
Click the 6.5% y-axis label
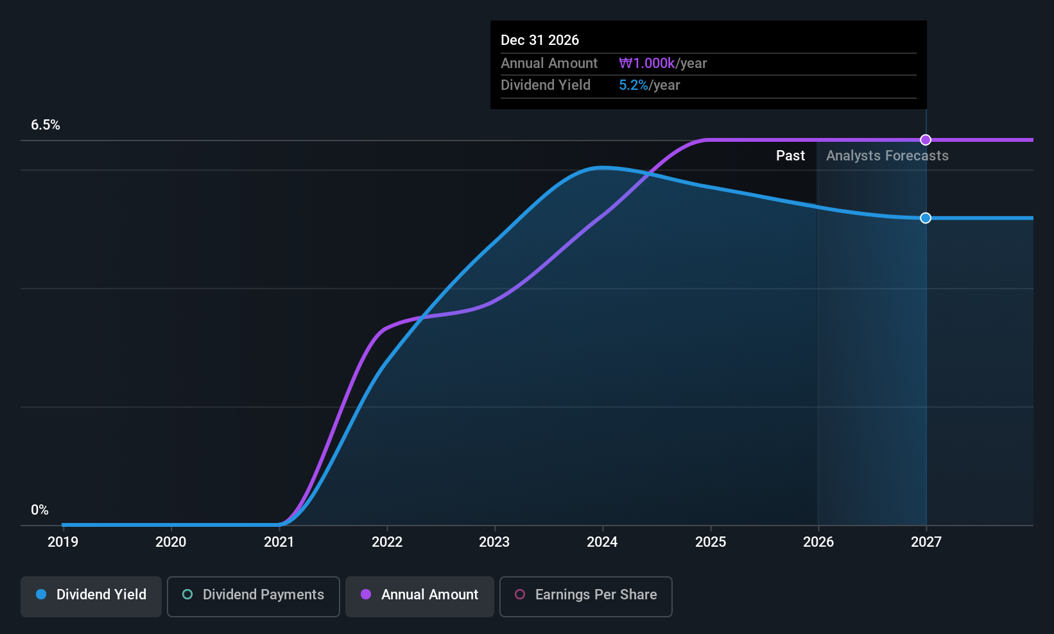tap(46, 125)
